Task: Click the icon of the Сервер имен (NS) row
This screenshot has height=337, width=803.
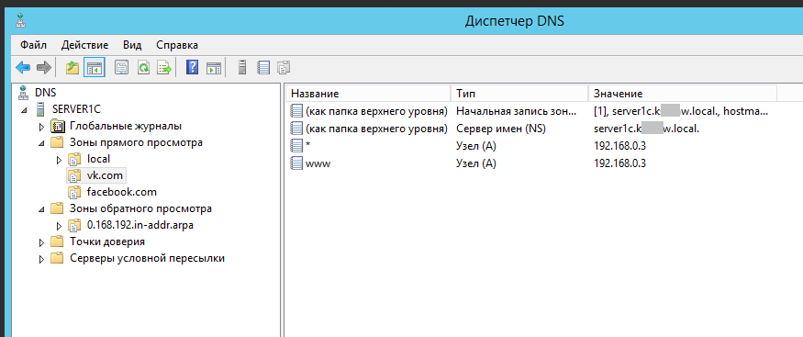Action: coord(296,129)
